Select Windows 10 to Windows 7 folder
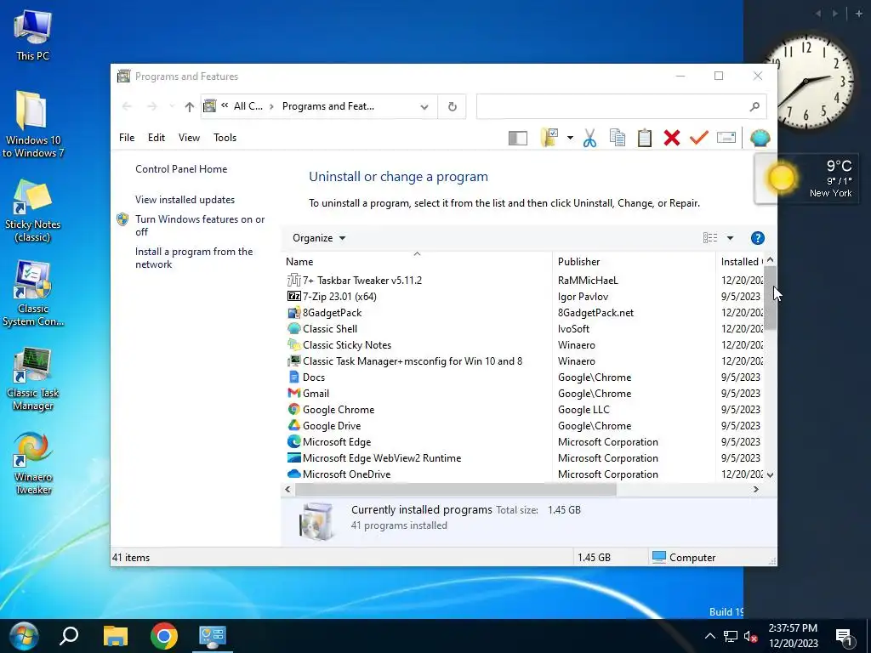Image resolution: width=871 pixels, height=653 pixels. click(32, 124)
